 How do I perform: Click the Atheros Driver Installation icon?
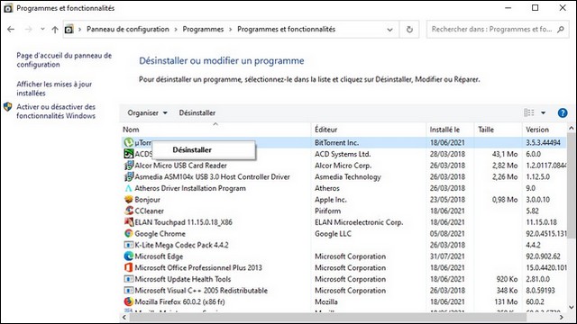tap(128, 188)
